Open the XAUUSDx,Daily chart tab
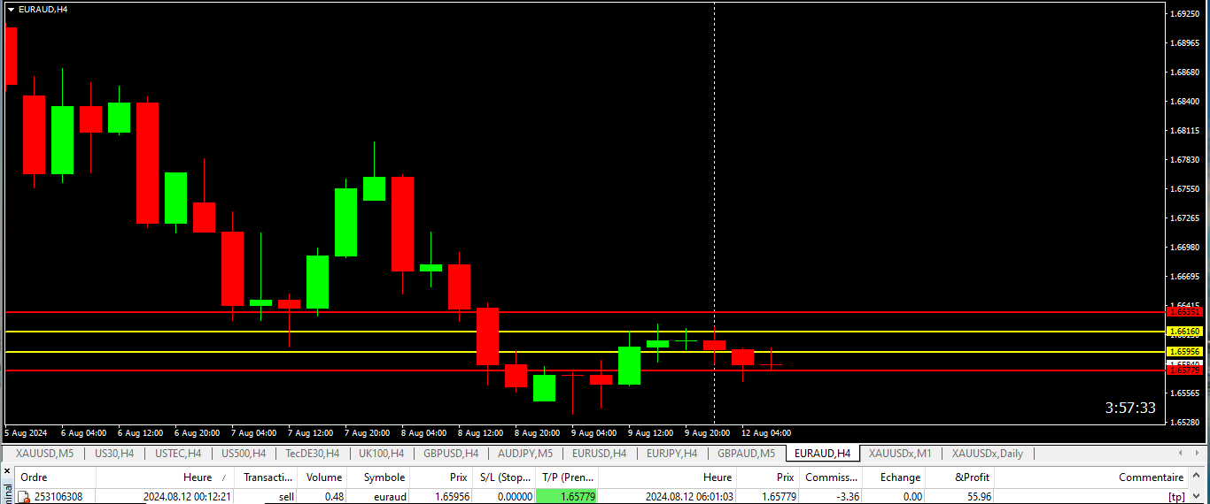 (x=987, y=454)
